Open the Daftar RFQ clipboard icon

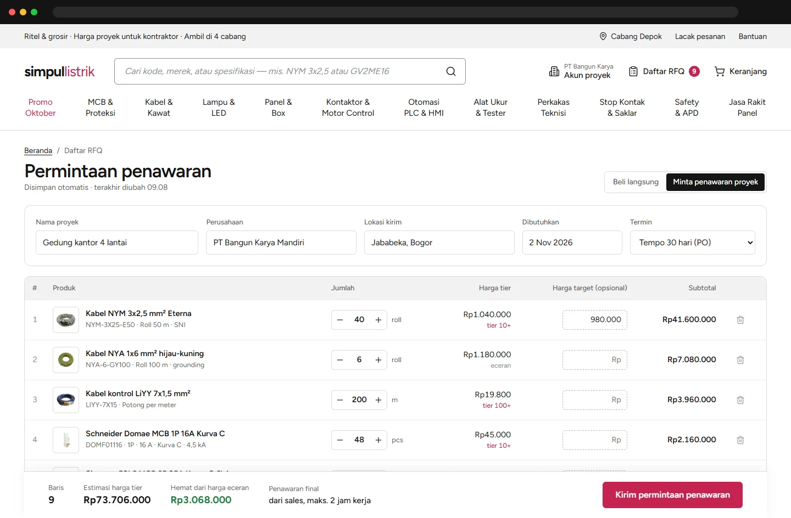633,71
